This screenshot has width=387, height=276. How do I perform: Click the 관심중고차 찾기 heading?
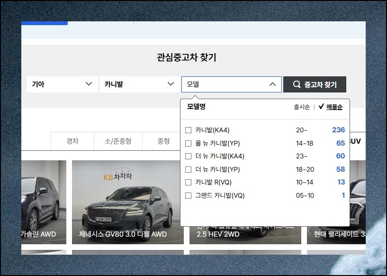[x=186, y=57]
